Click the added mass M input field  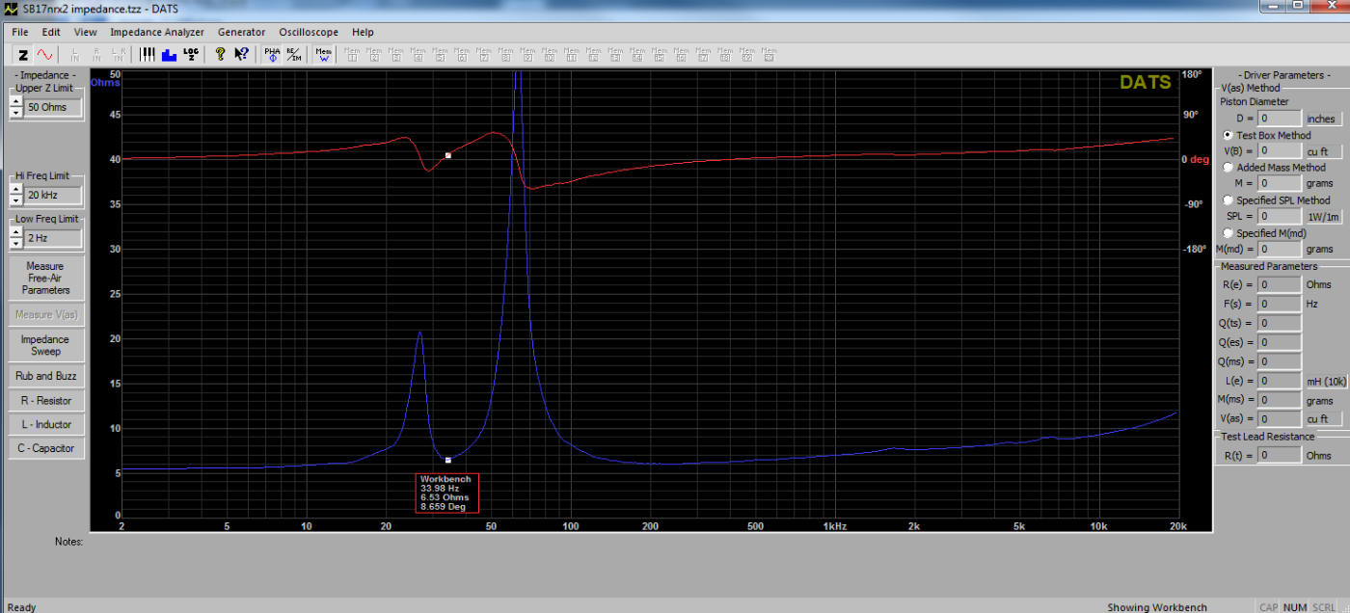pyautogui.click(x=1279, y=183)
